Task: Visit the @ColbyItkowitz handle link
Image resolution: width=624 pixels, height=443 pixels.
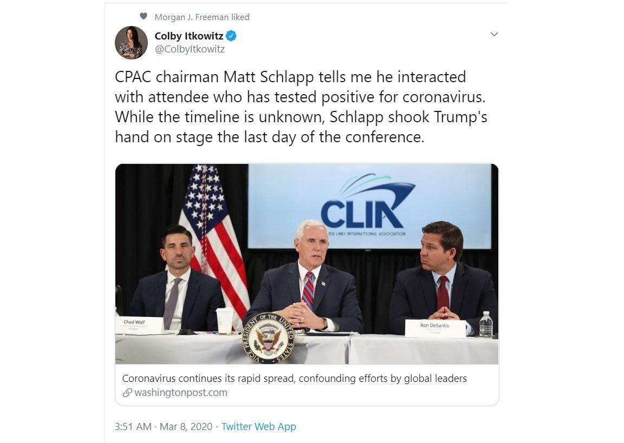Action: coord(190,49)
